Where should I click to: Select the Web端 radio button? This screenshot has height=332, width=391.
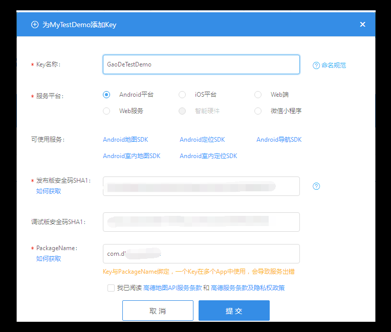pyautogui.click(x=258, y=95)
